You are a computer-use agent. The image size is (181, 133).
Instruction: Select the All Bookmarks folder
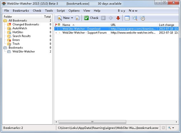point(18,21)
